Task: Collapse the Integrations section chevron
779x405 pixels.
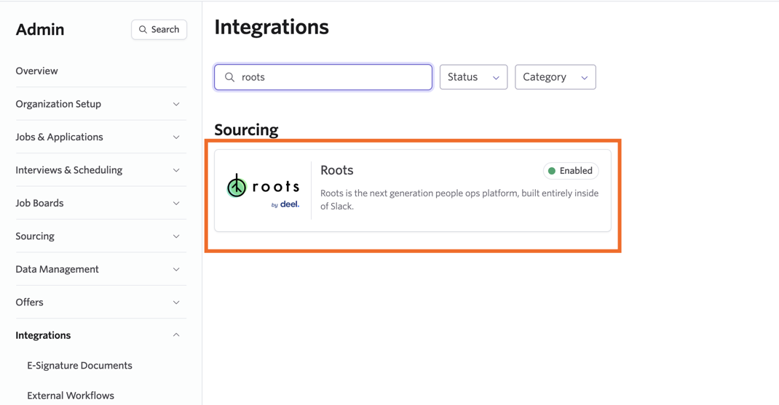Action: [x=176, y=335]
